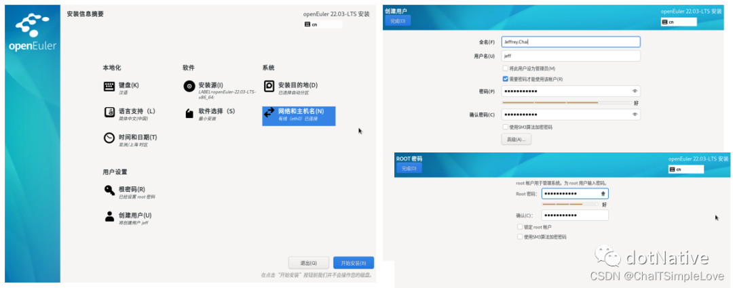
Task: Select cn layout box in ROOT password window
Action: tap(686, 169)
